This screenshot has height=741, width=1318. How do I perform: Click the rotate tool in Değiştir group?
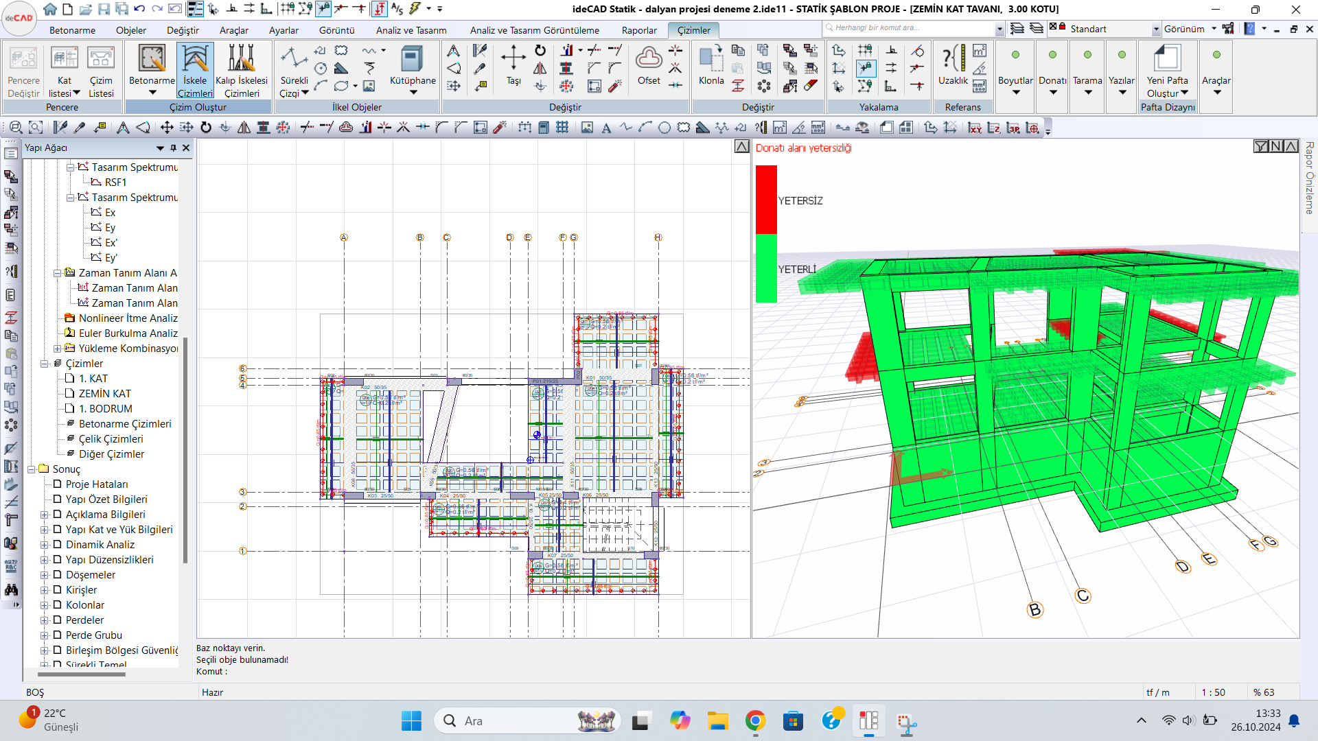[540, 50]
